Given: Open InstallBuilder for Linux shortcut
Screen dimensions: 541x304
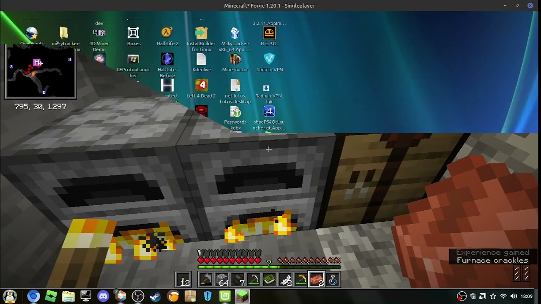Looking at the screenshot, I should click(x=201, y=39).
